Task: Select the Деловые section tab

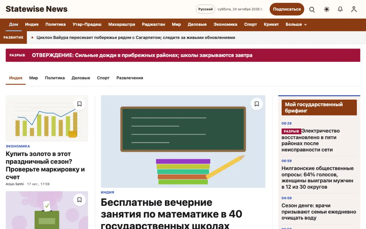Action: (81, 78)
